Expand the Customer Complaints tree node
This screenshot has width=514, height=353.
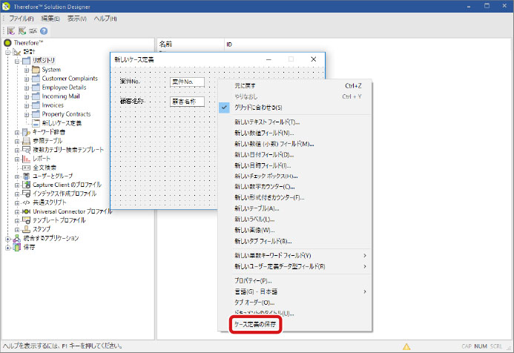[x=27, y=79]
